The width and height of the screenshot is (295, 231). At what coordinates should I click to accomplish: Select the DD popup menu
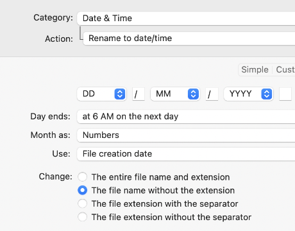click(x=102, y=94)
